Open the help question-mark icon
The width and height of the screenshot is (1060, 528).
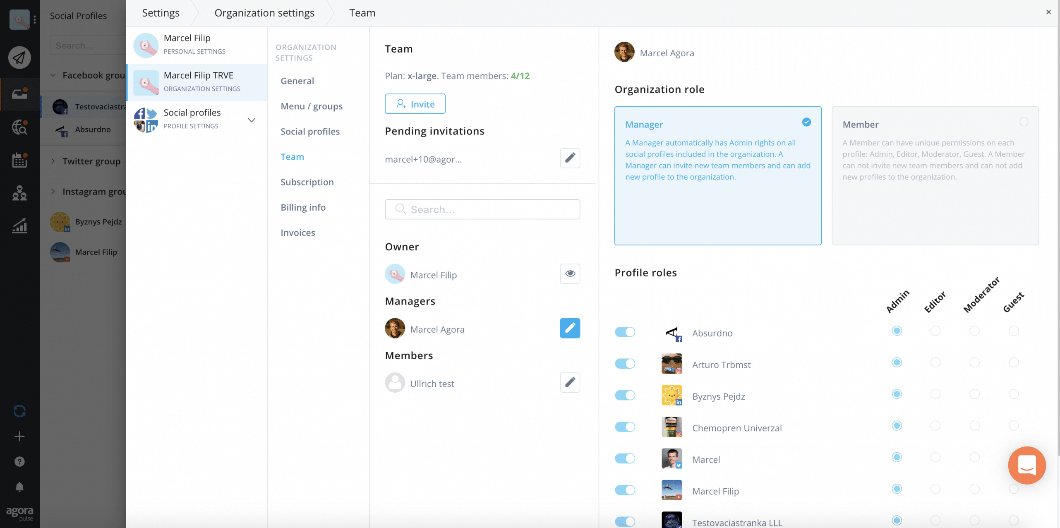point(19,461)
